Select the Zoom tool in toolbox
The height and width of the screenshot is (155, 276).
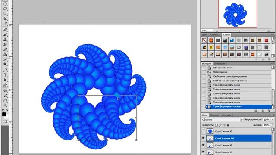tap(5, 105)
